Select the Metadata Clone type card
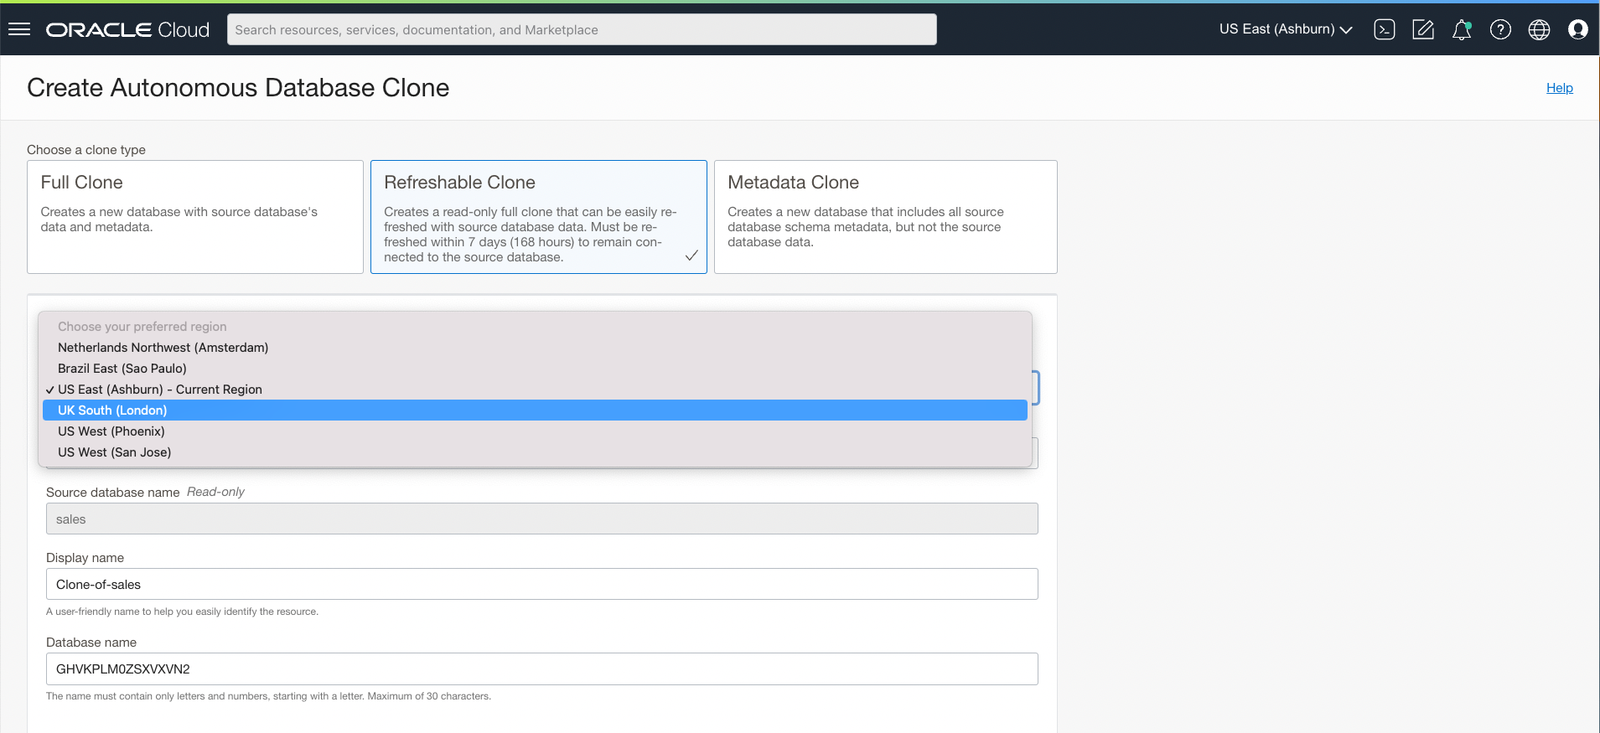The image size is (1600, 733). tap(886, 217)
